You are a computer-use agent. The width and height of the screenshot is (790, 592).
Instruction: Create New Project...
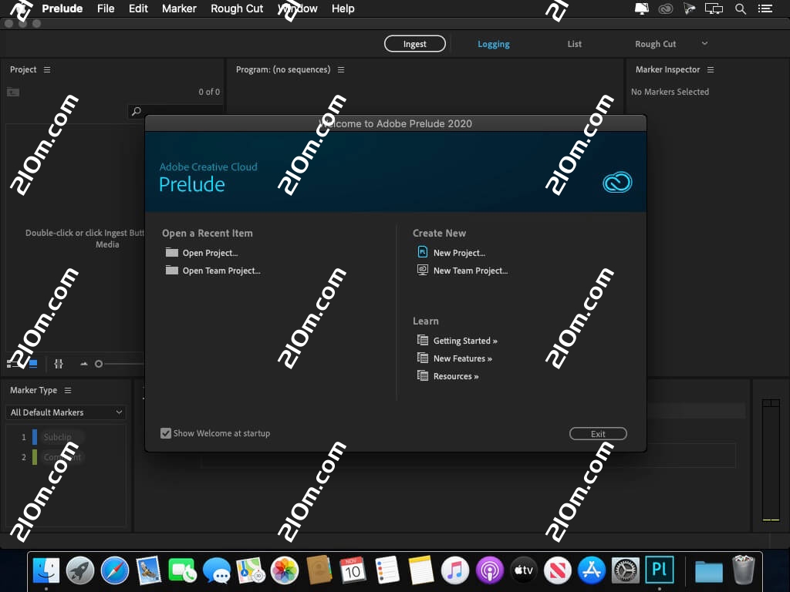[459, 253]
